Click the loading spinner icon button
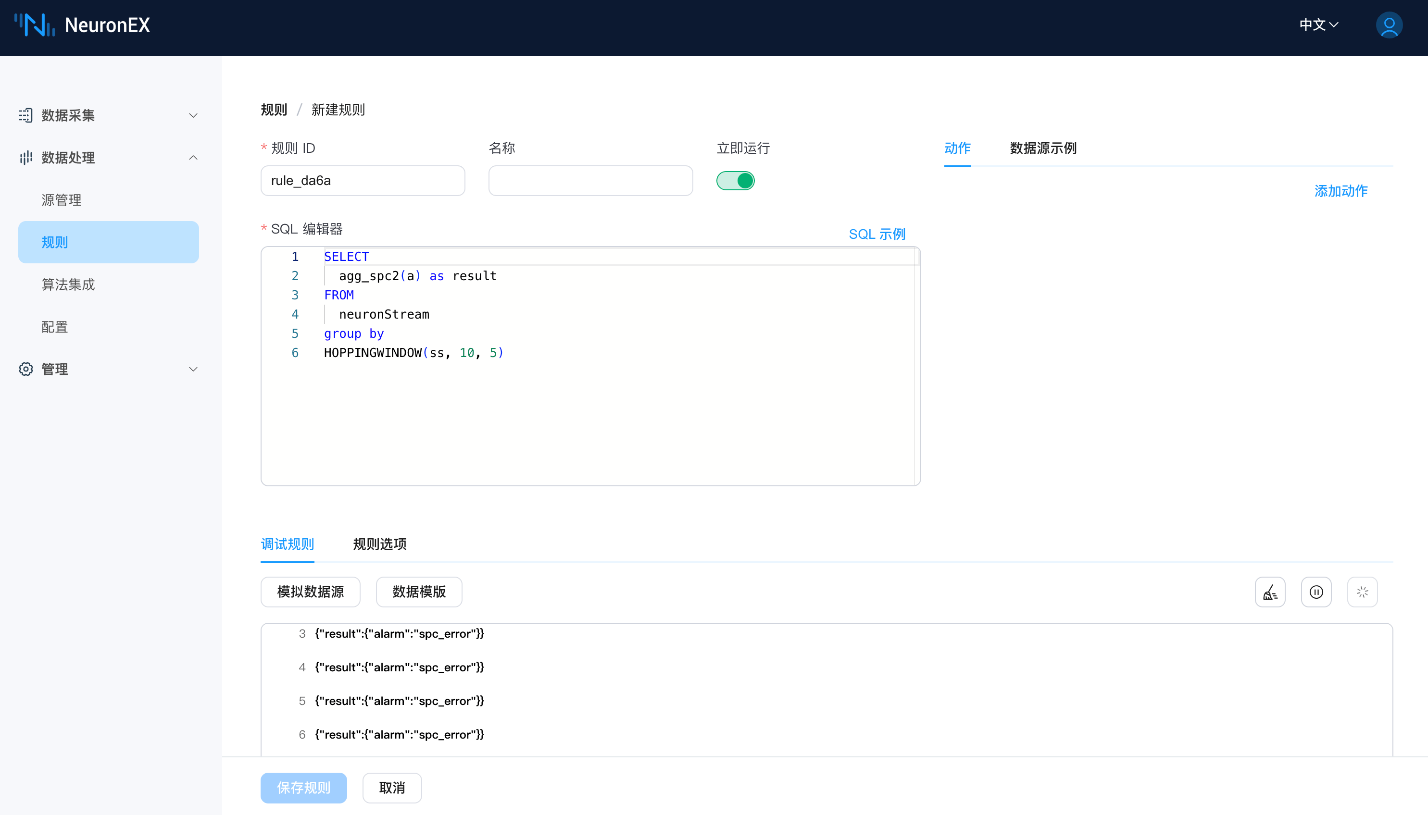1428x815 pixels. (x=1362, y=592)
